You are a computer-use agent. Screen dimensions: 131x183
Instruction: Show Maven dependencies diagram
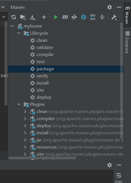point(93,17)
